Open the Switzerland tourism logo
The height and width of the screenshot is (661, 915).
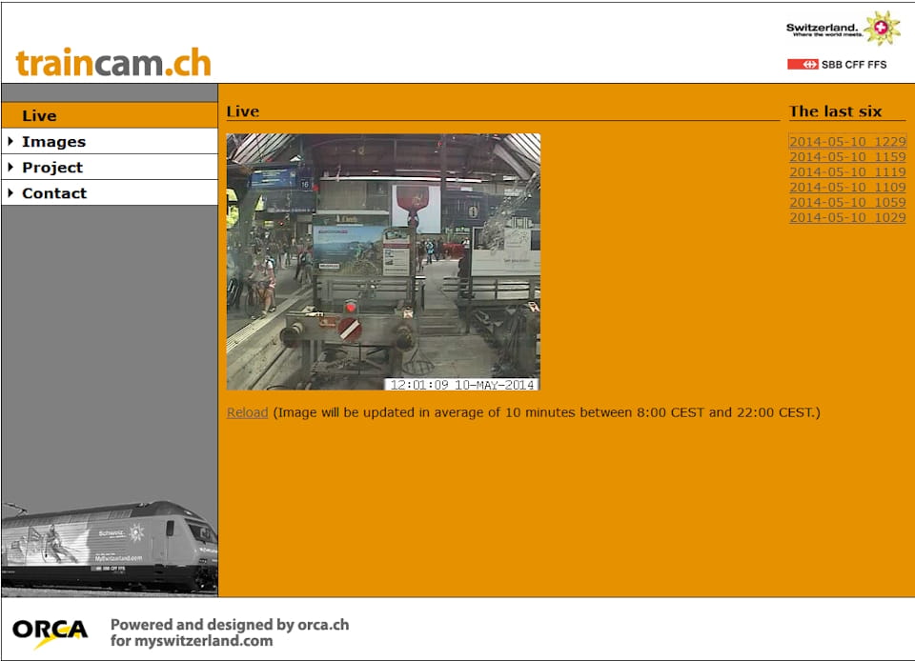843,29
